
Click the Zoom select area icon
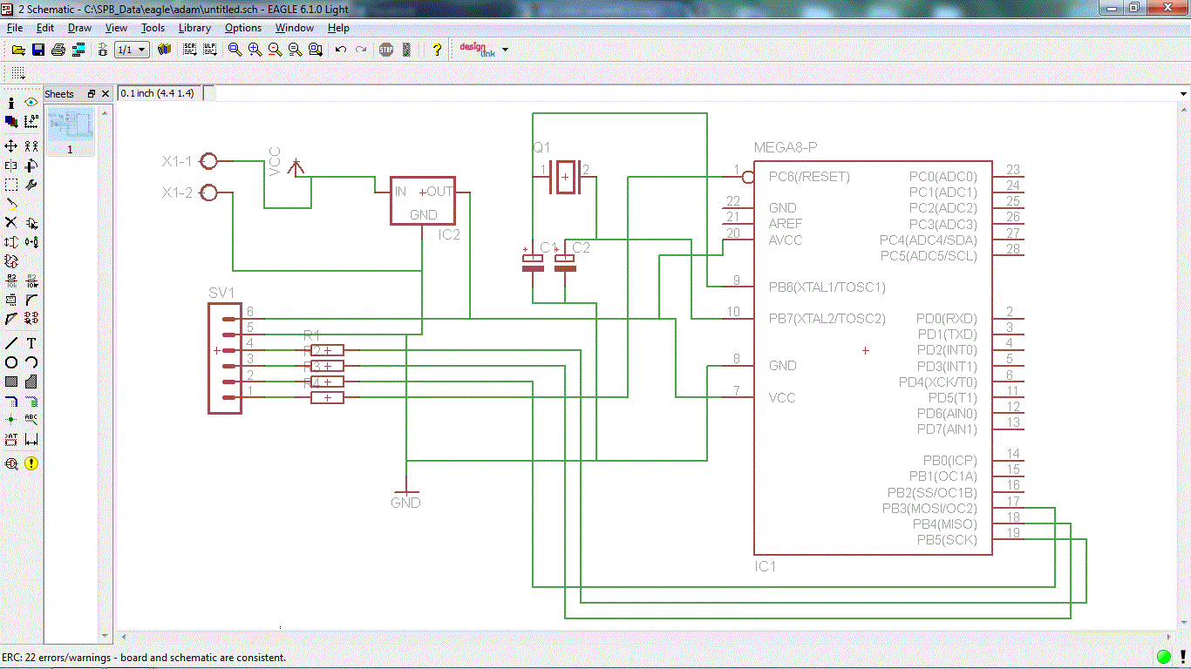click(315, 50)
